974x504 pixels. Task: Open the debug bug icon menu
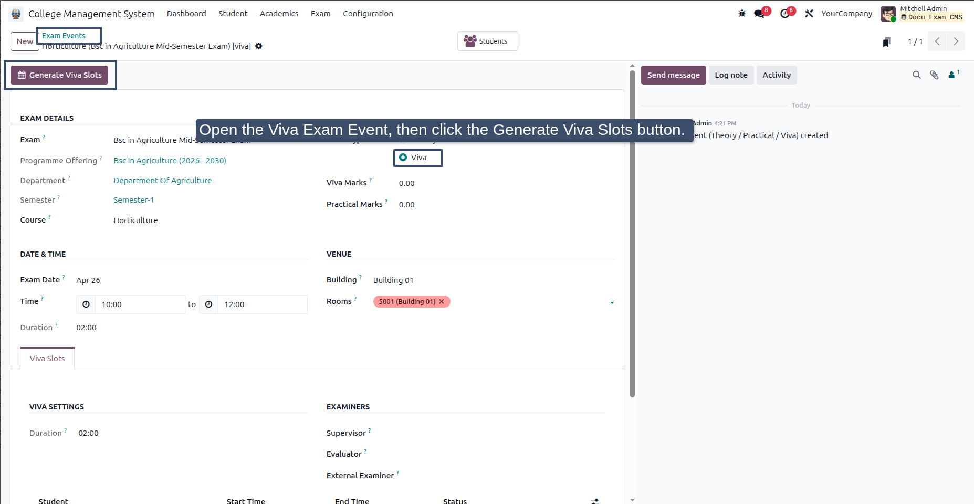point(742,14)
